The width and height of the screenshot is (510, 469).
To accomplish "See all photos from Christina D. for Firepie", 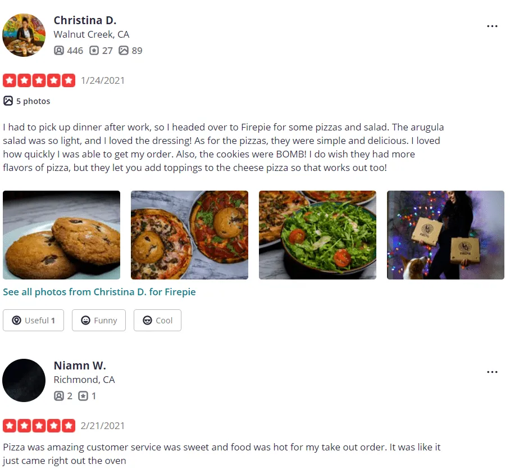I will (99, 292).
